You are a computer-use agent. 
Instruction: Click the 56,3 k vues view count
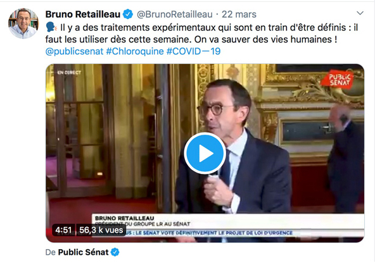click(x=101, y=230)
